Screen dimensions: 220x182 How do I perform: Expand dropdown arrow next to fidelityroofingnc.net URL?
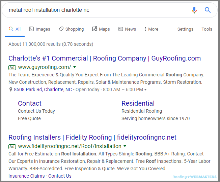tap(125, 146)
